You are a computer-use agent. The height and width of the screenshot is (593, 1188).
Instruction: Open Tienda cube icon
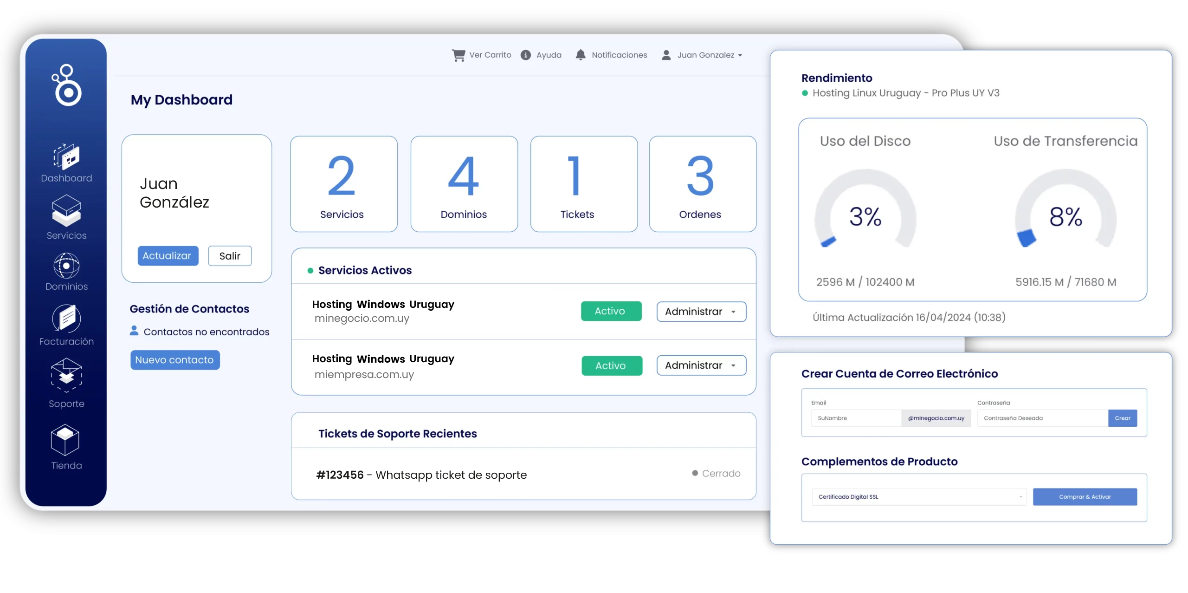[x=65, y=440]
